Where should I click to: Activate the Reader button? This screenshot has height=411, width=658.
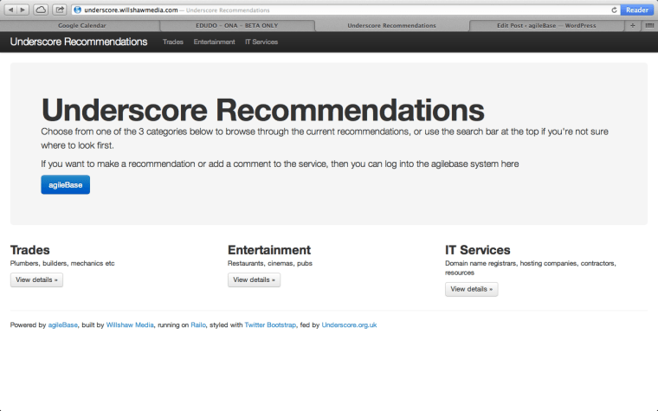637,10
